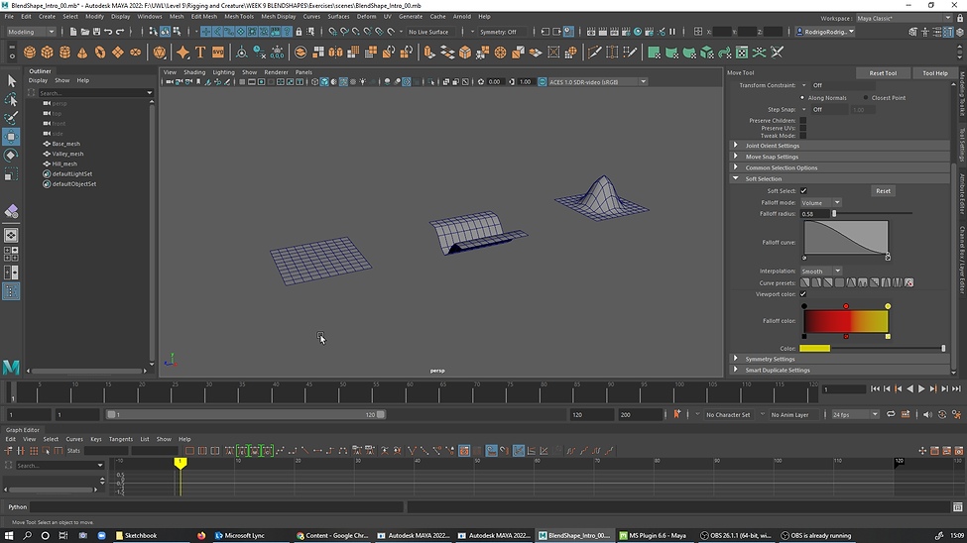This screenshot has width=967, height=543.
Task: Open the Interpolation Smooth dropdown
Action: coord(821,271)
